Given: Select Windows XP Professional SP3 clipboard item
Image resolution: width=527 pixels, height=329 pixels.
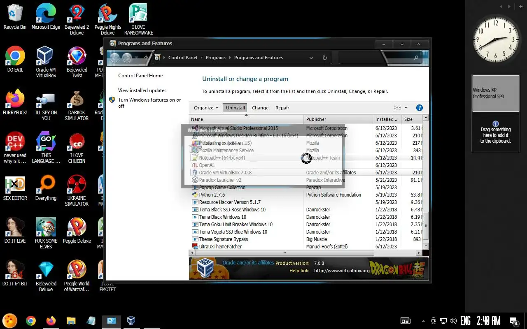Looking at the screenshot, I should tap(496, 93).
